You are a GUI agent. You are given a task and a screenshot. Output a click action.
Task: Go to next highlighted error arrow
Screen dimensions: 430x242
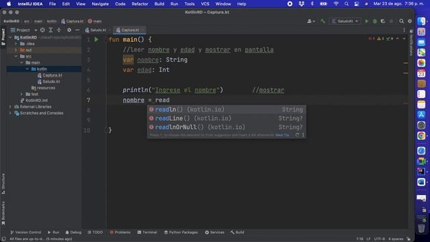[x=404, y=39]
